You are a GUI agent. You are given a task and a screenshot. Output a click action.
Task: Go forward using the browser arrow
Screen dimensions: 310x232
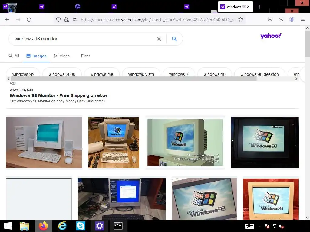click(18, 20)
